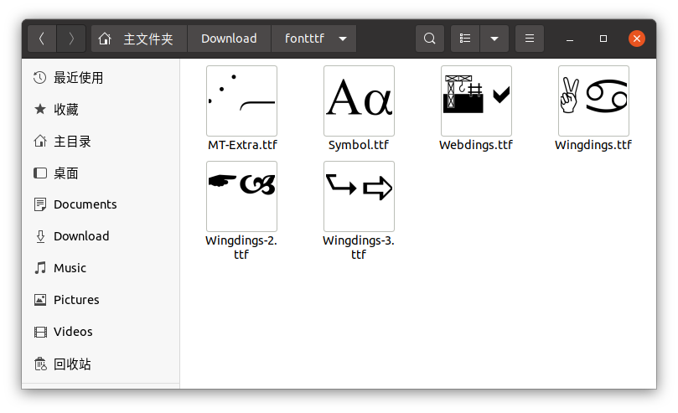Maximize the file manager window
Image resolution: width=678 pixels, height=413 pixels.
click(603, 39)
